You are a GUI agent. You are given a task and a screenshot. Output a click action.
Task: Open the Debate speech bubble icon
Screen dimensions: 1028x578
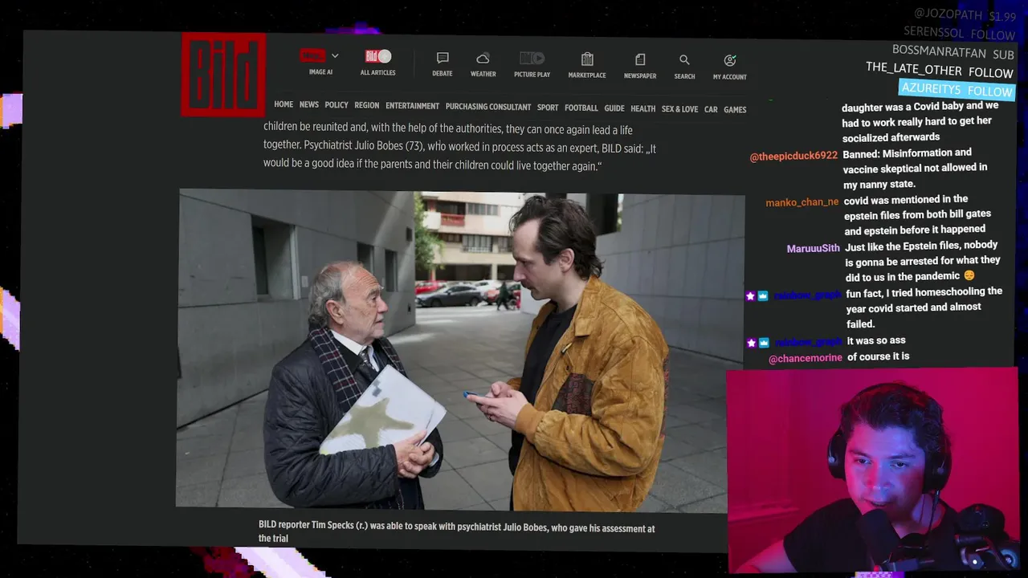[443, 59]
